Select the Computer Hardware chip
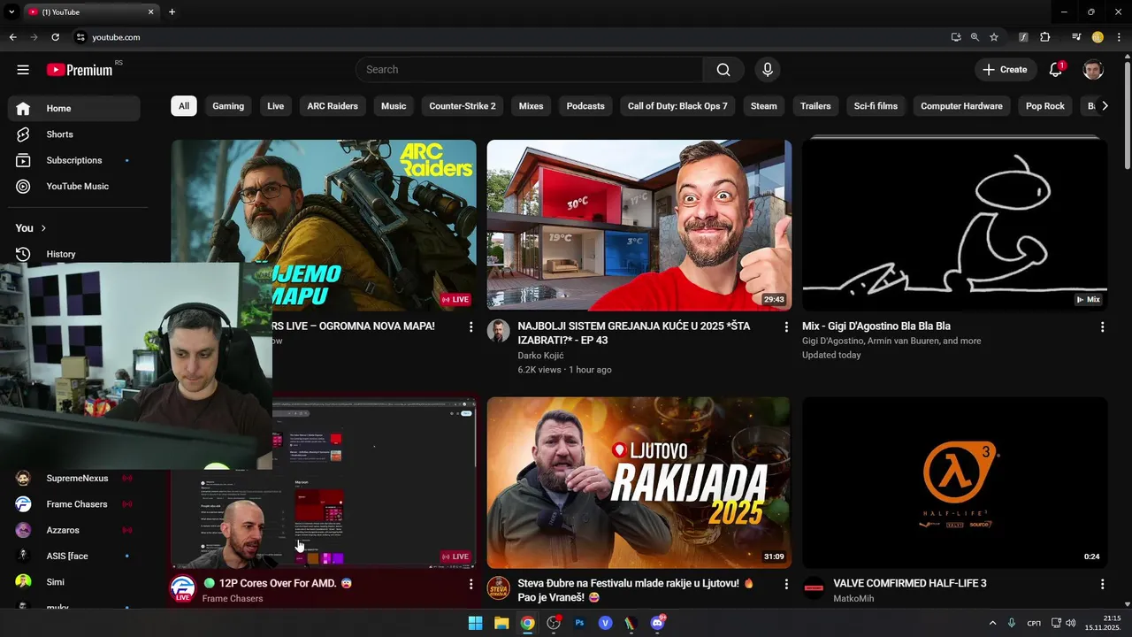 point(961,106)
